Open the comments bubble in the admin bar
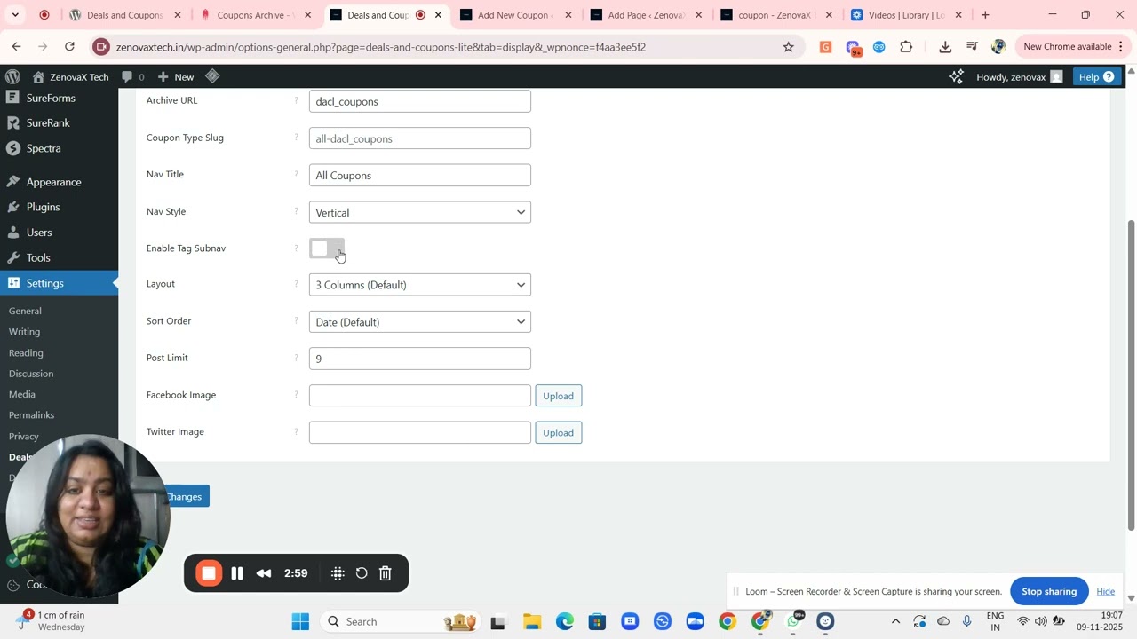 (x=133, y=77)
